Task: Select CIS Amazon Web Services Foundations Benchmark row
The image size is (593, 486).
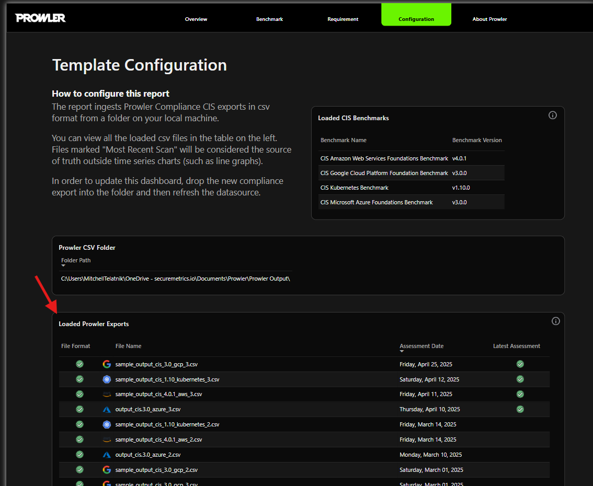Action: coord(412,158)
